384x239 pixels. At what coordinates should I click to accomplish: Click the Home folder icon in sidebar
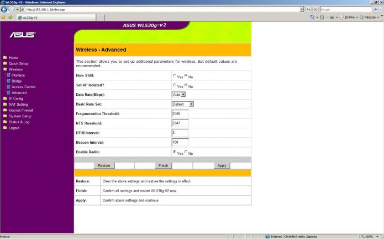[5, 58]
